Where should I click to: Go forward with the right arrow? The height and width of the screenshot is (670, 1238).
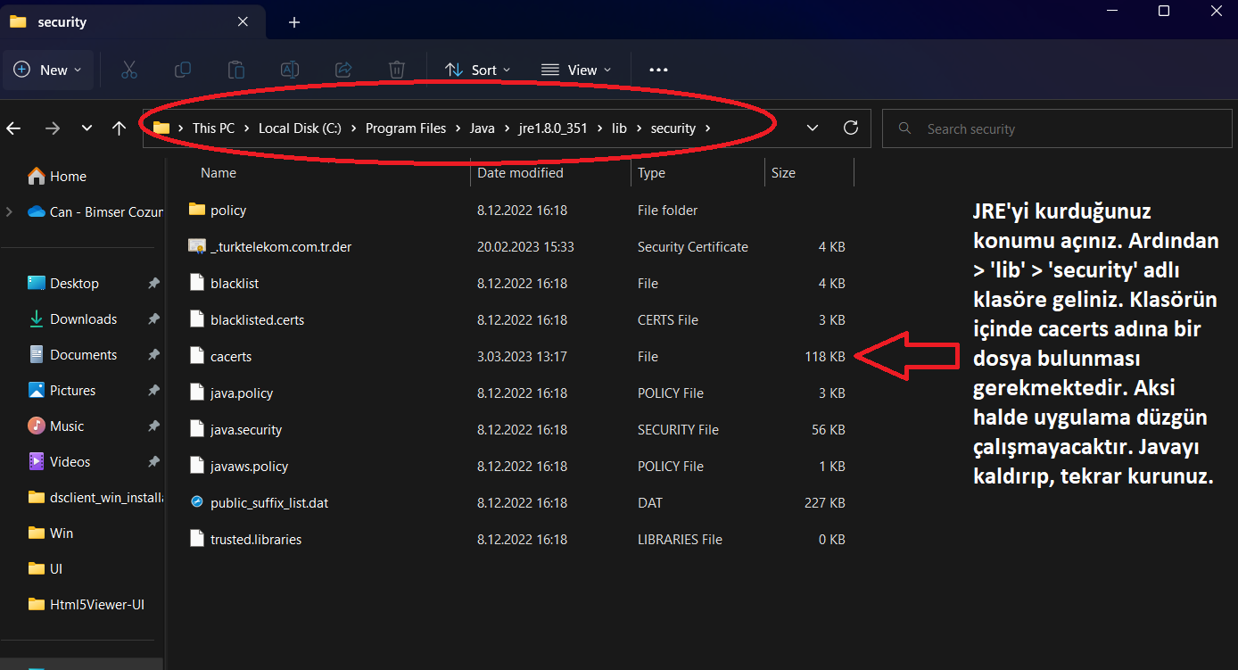(53, 128)
